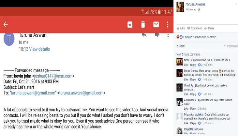Open the joshua0147@msn.com email link
The height and width of the screenshot is (136, 238).
click(53, 76)
